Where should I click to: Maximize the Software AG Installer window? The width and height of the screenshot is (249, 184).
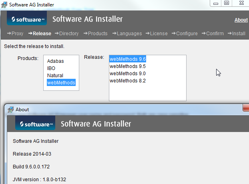[x=227, y=3]
